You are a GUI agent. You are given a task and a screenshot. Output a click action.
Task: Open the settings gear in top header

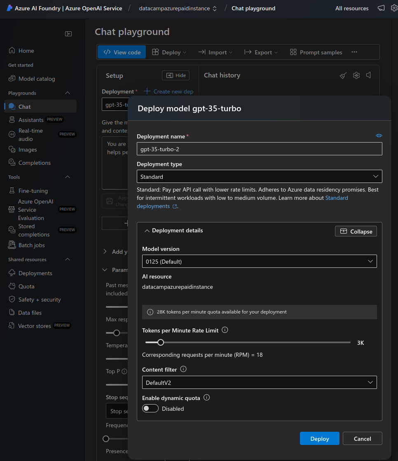pyautogui.click(x=394, y=8)
